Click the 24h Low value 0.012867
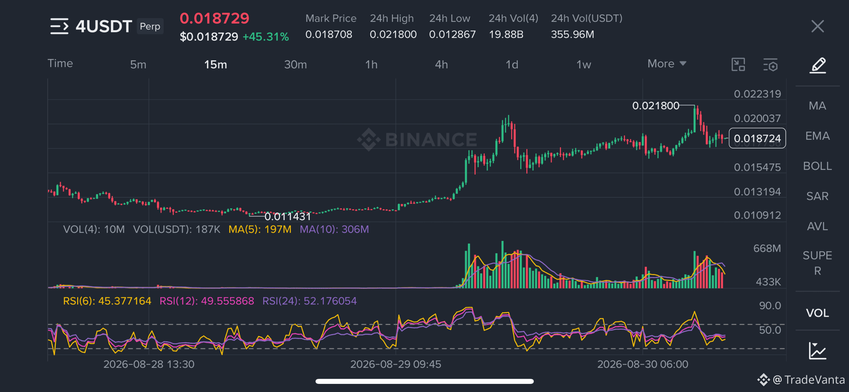Viewport: 849px width, 392px height. (x=452, y=35)
